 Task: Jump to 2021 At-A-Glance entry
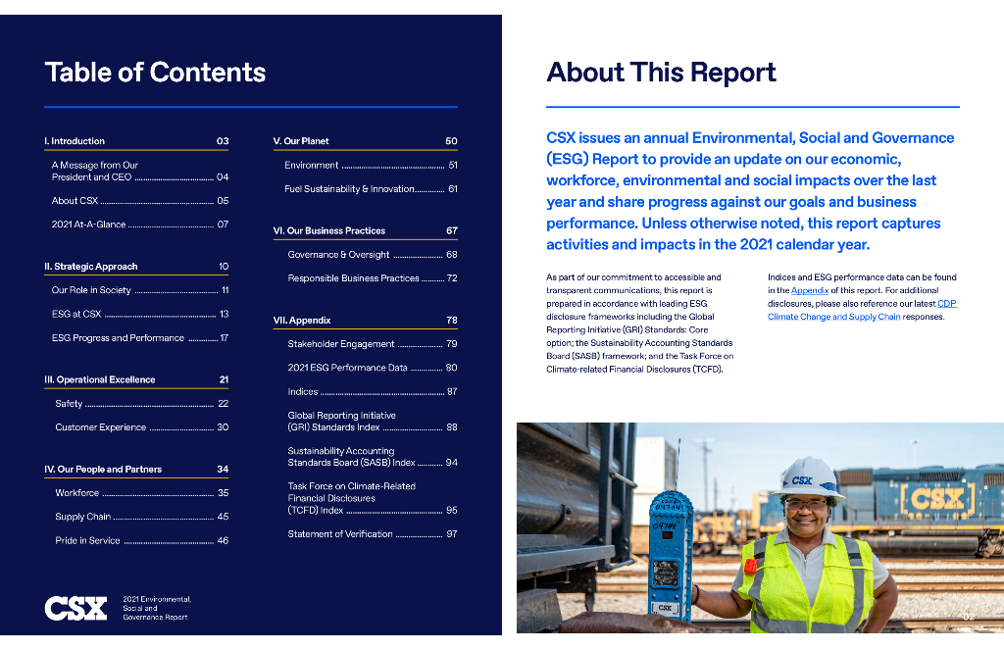[139, 225]
